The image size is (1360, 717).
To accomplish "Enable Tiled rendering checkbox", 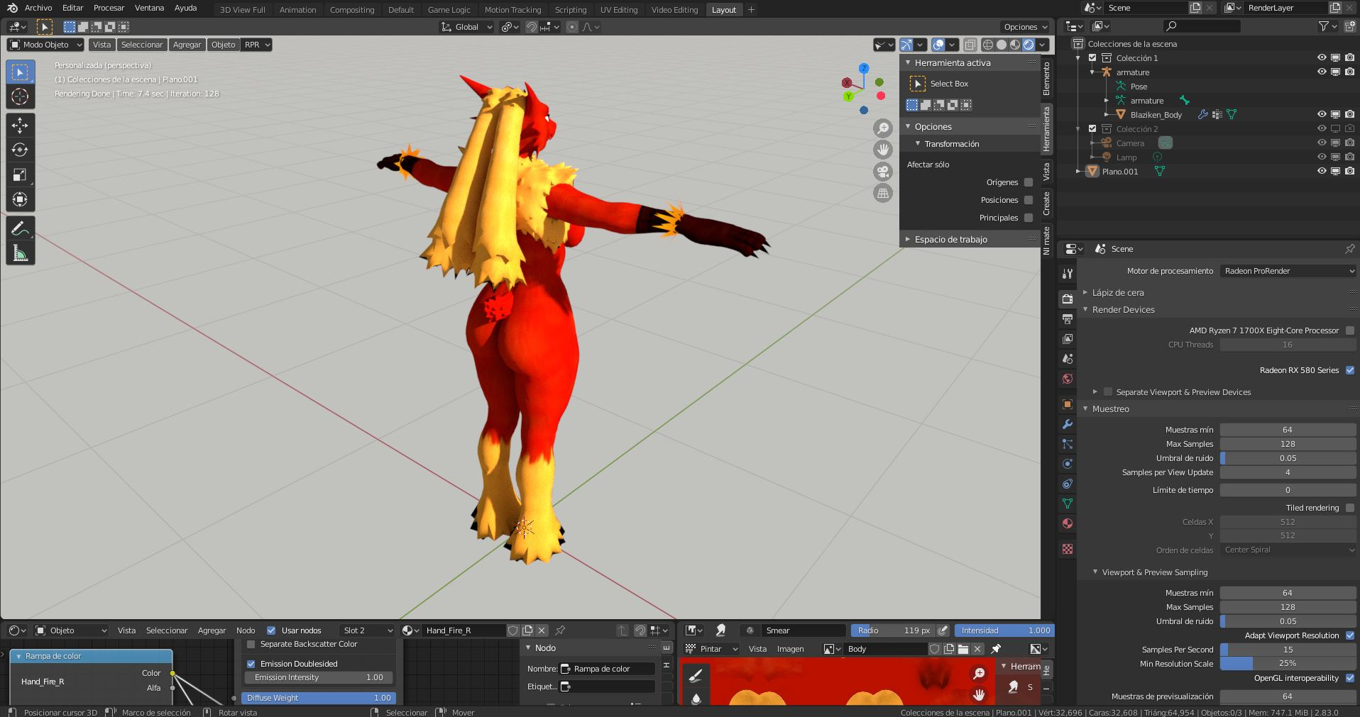I will (x=1350, y=508).
